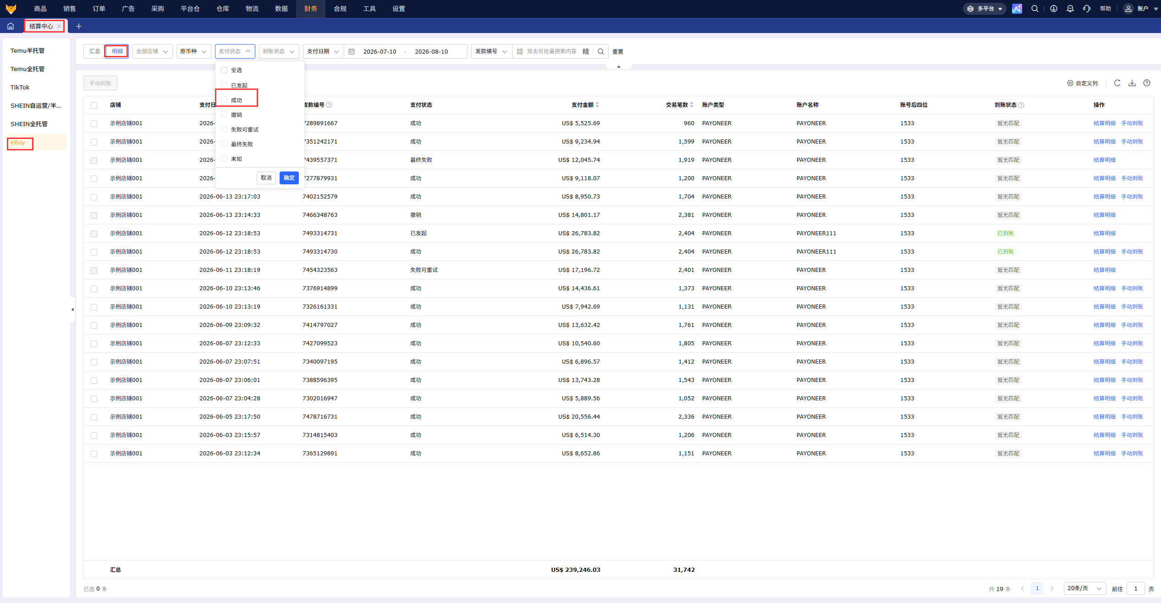Click 确定 to apply status filter
1161x603 pixels.
(289, 178)
